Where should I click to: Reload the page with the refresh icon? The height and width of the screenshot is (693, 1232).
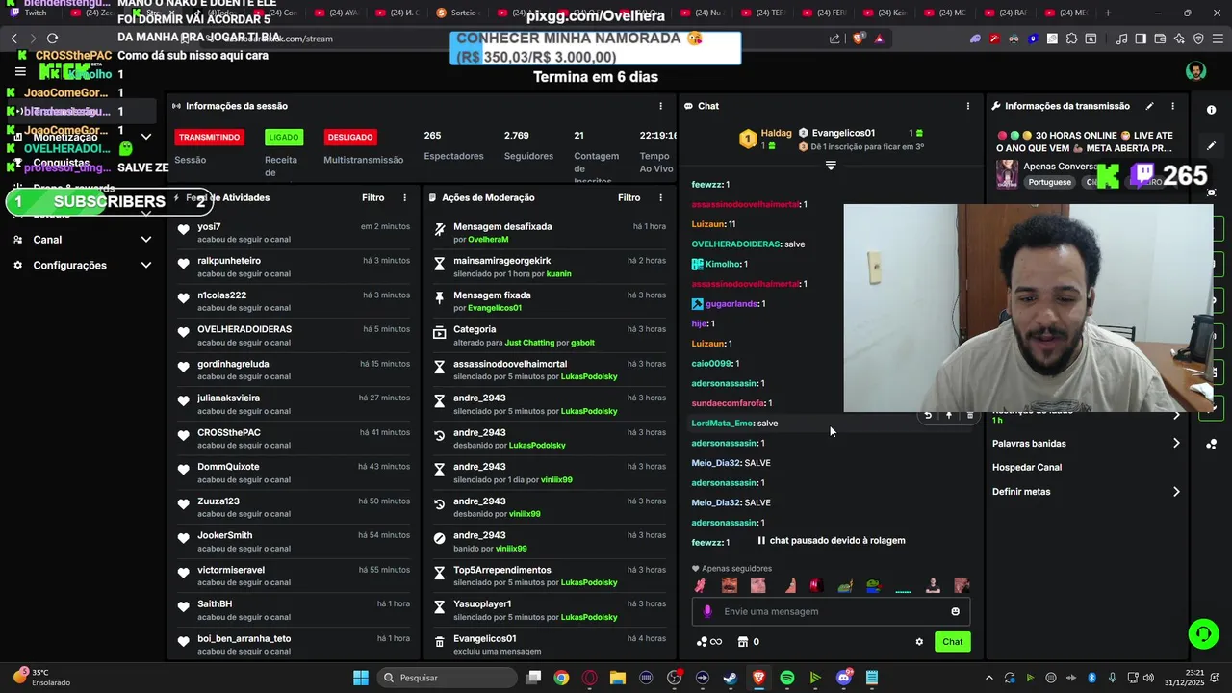[52, 38]
